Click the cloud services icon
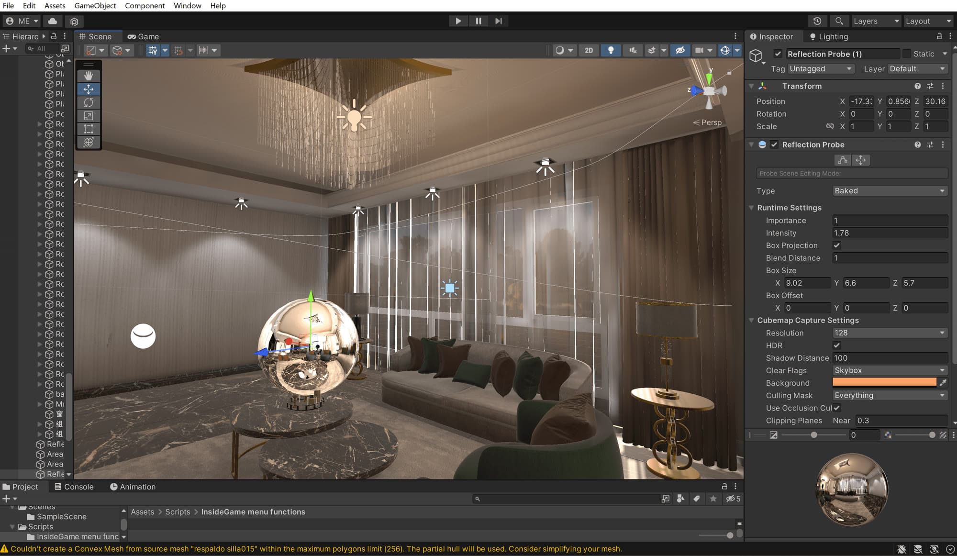The height and width of the screenshot is (556, 957). point(53,21)
